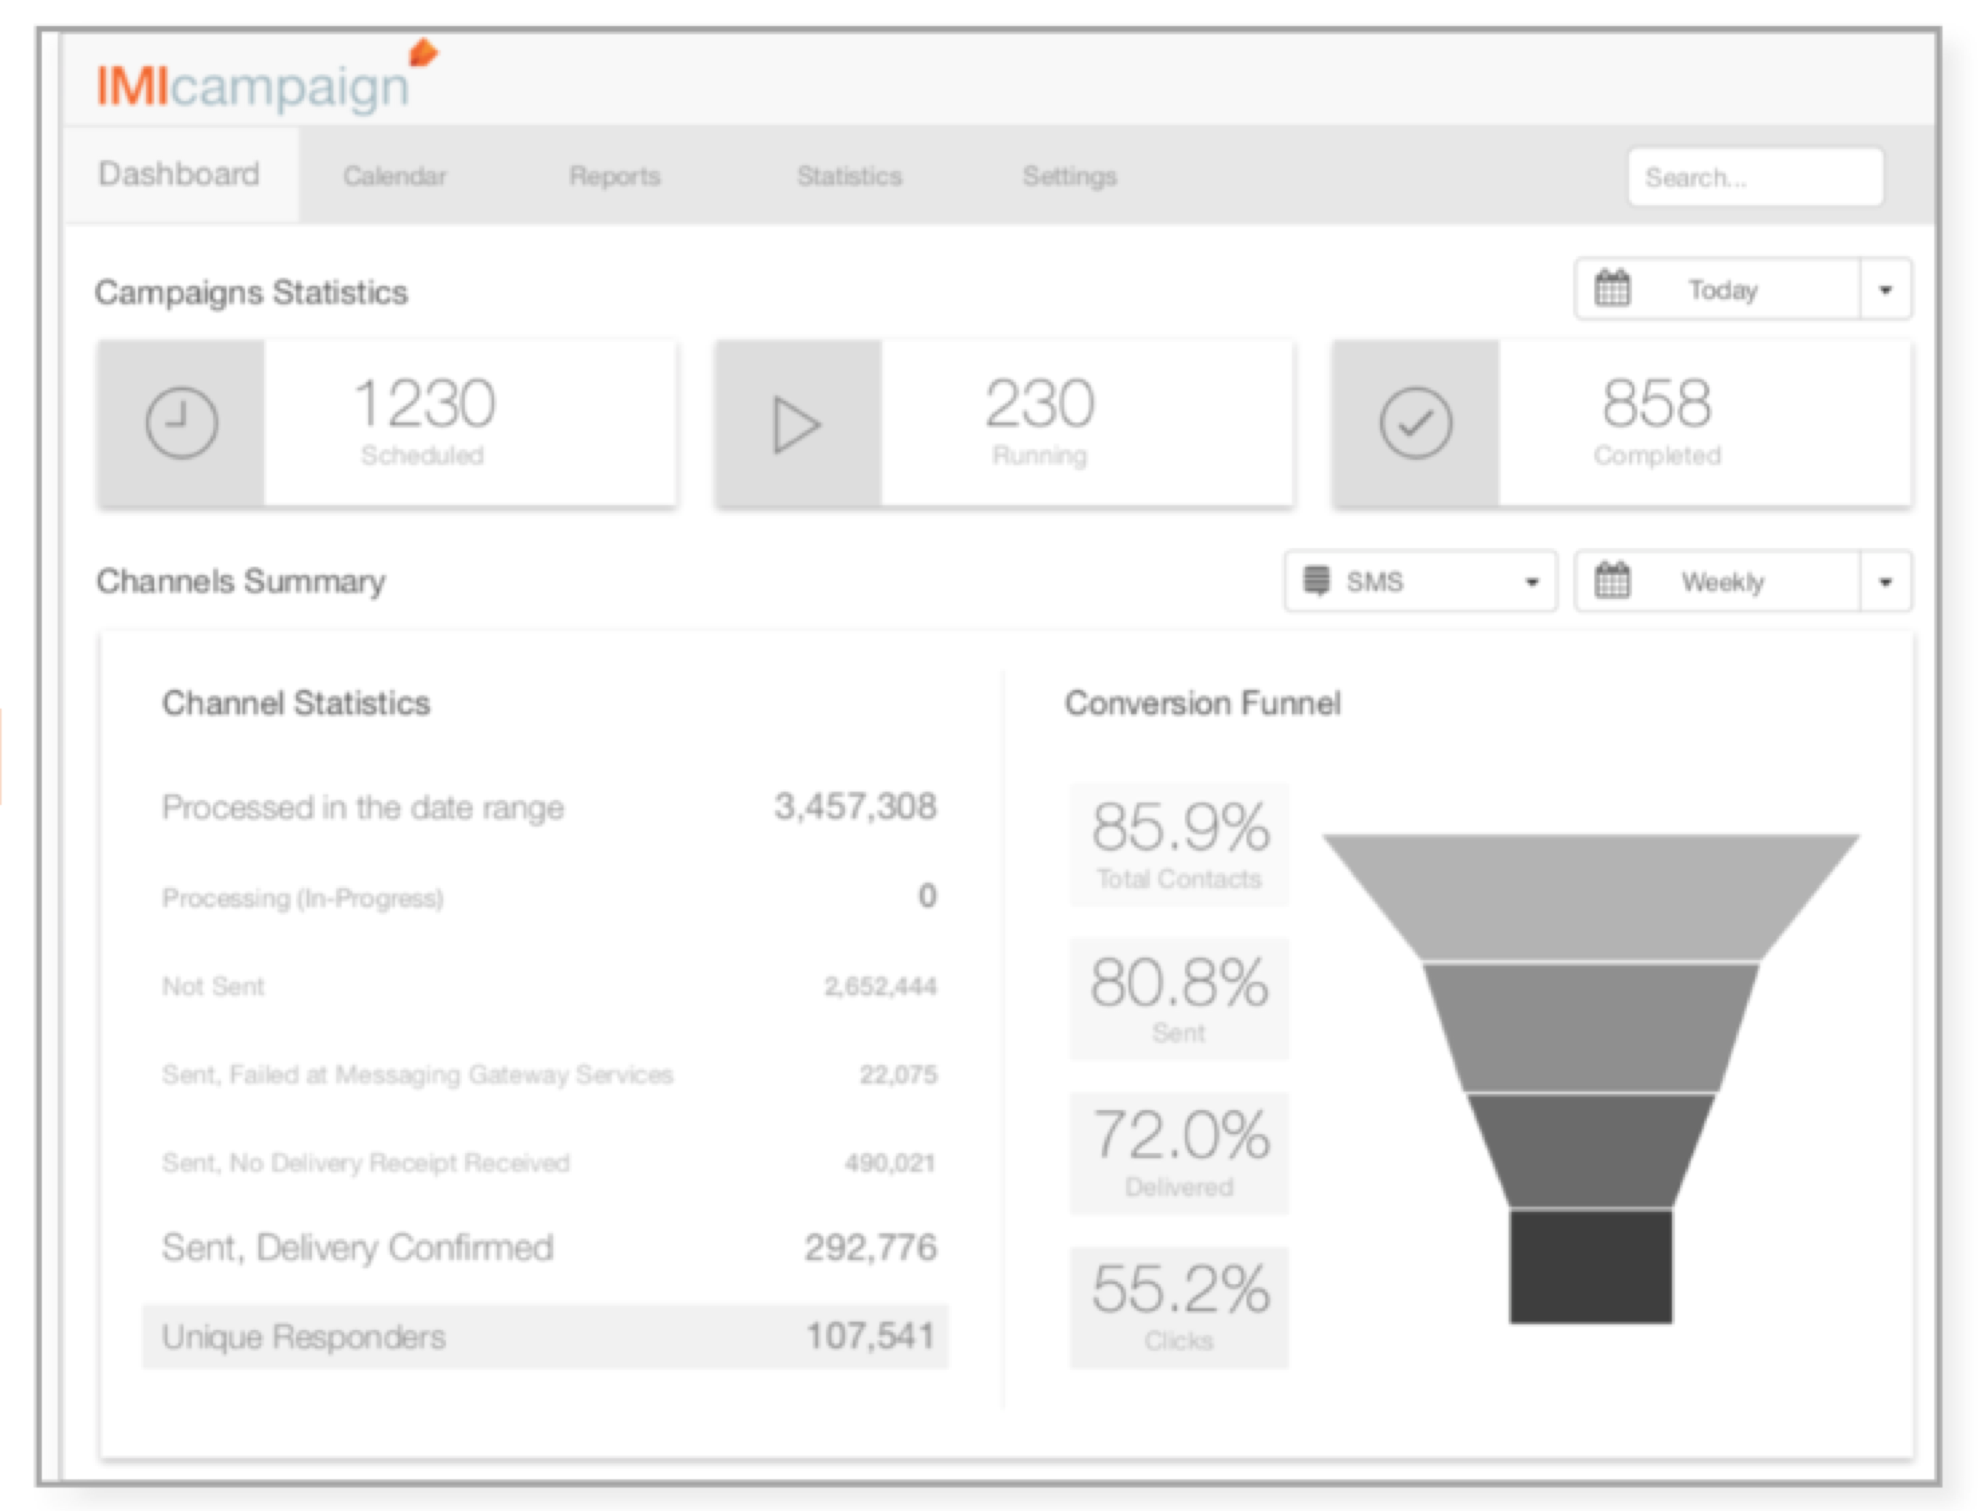This screenshot has width=1978, height=1511.
Task: Click the calendar icon beside Today
Action: [1612, 289]
